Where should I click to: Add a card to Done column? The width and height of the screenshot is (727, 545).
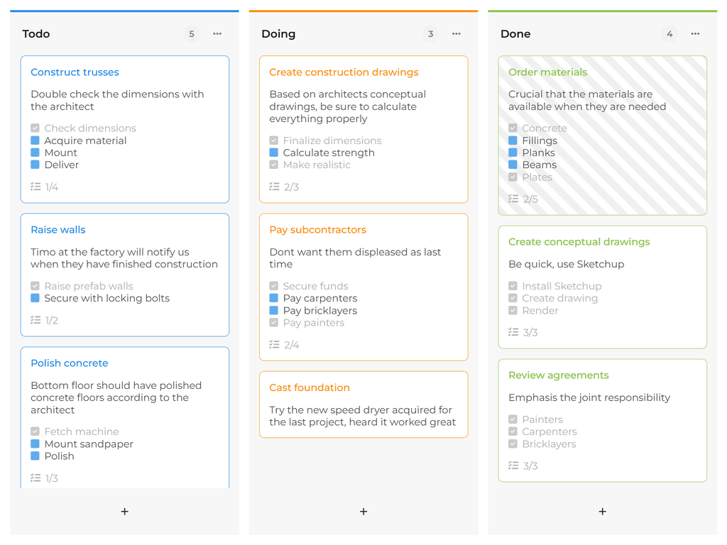coord(602,511)
